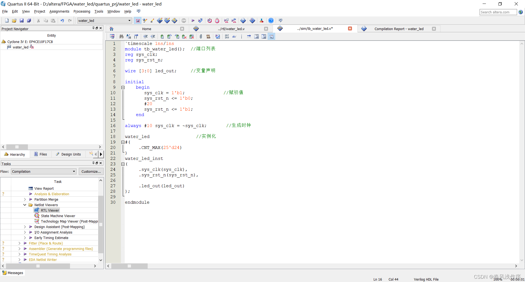This screenshot has height=282, width=525.
Task: Click the cut scissors icon in toolbar
Action: 38,21
